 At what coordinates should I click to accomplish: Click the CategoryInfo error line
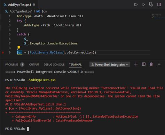click(75, 117)
